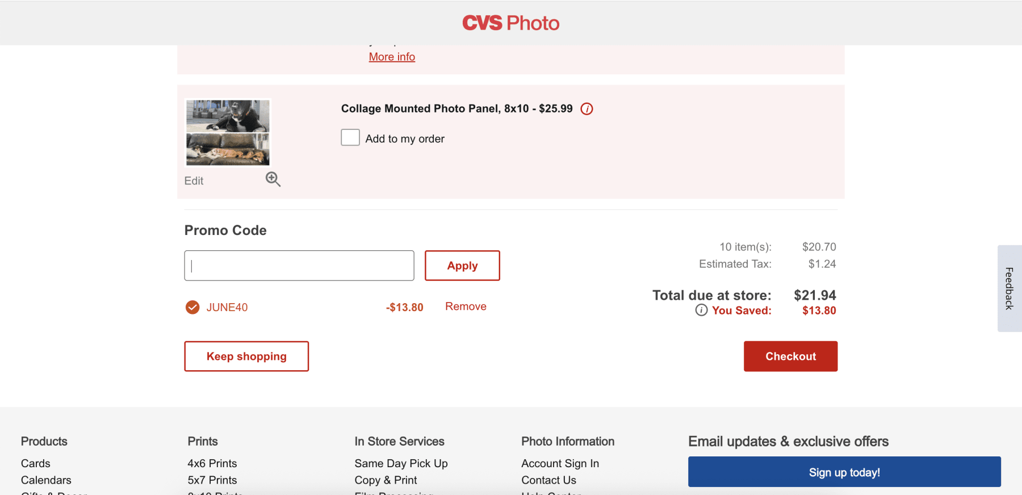
Task: Click Edit under the collage thumbnail
Action: [194, 181]
